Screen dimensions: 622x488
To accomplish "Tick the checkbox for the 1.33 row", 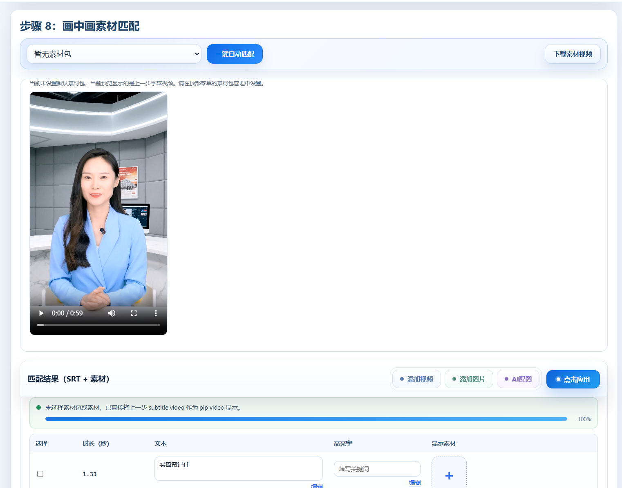I will (x=40, y=474).
